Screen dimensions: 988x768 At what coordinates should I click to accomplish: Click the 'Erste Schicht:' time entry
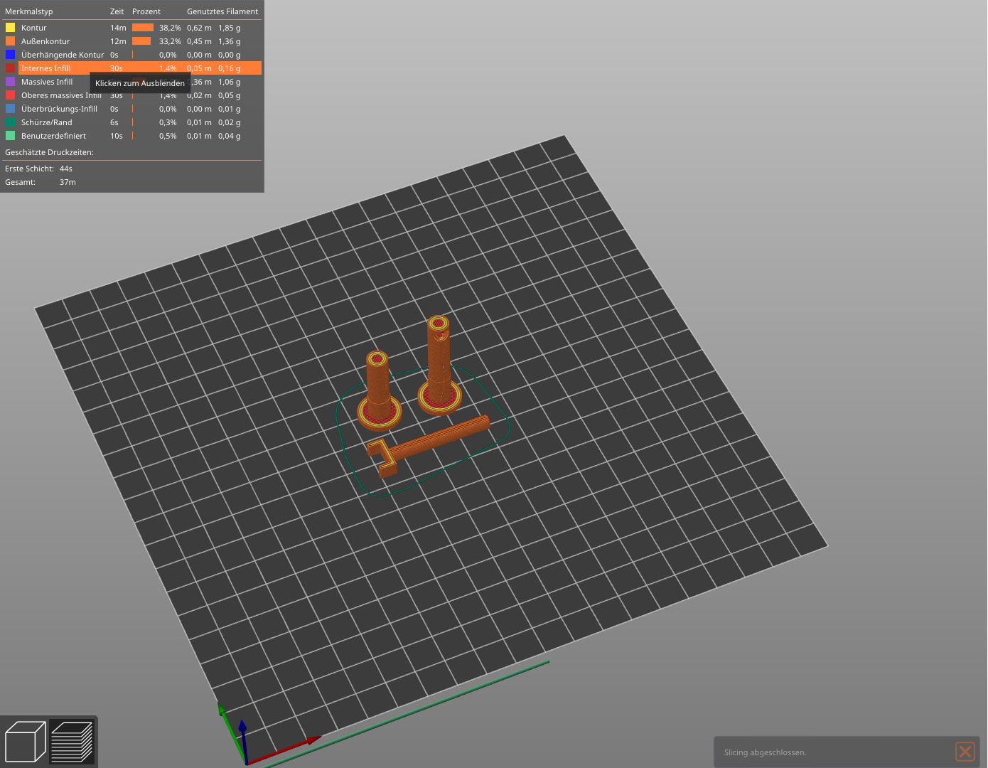[x=39, y=169]
